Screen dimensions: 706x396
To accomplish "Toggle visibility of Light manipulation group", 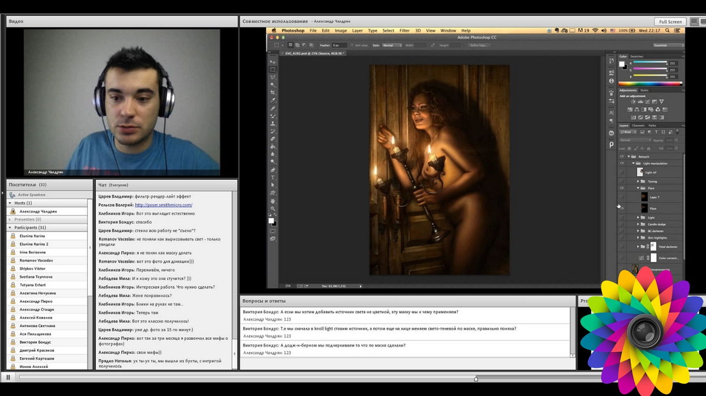I will [622, 163].
